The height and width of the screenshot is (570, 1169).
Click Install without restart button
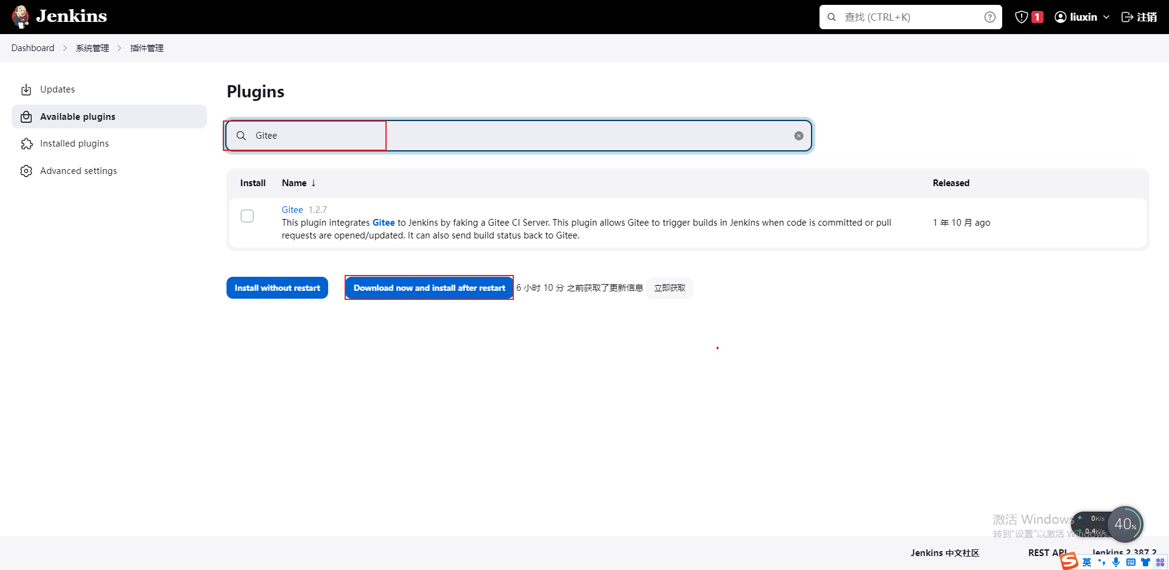(x=277, y=288)
